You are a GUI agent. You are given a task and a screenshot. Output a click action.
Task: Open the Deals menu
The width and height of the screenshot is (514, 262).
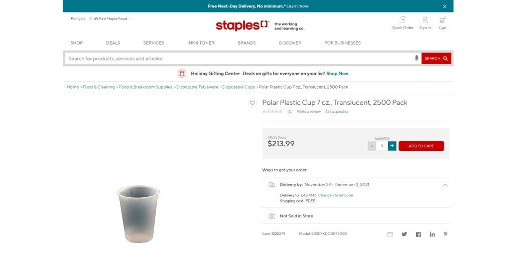[113, 43]
